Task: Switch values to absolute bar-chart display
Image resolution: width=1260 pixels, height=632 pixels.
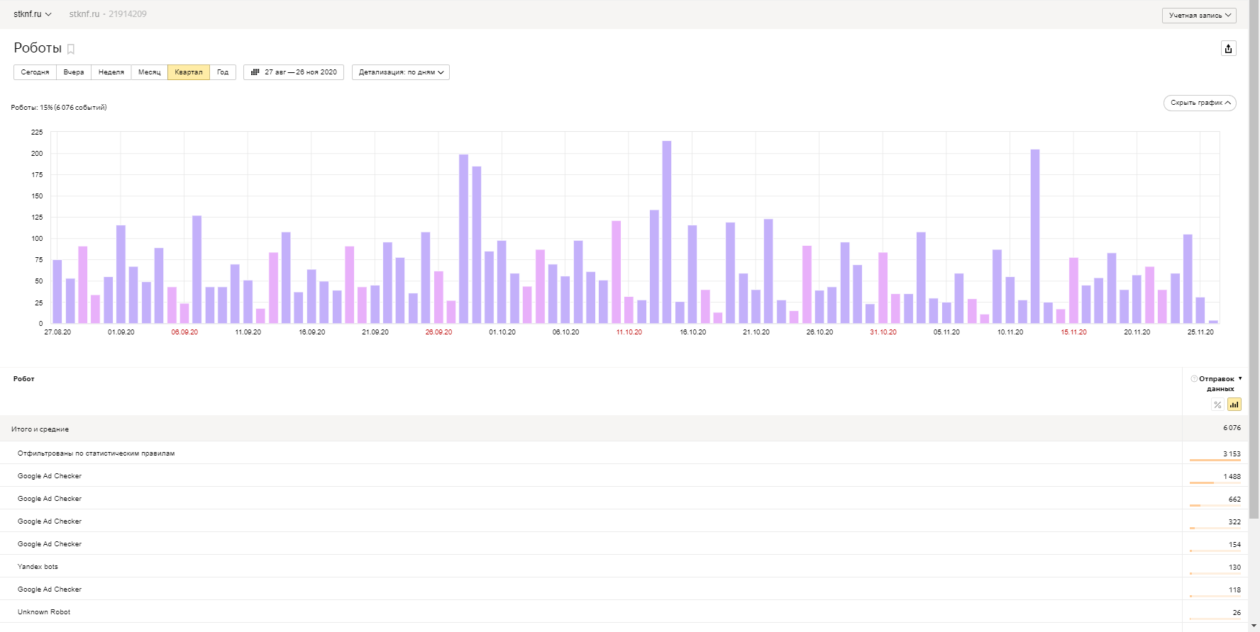Action: (x=1234, y=405)
